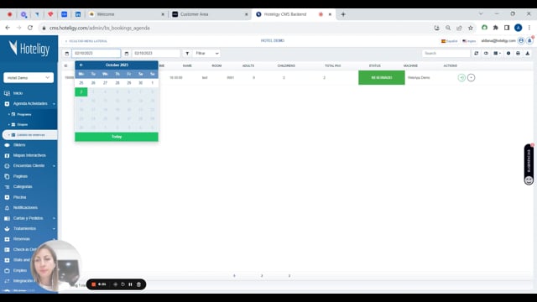Switch language to Español
The image size is (537, 302).
[x=450, y=41]
